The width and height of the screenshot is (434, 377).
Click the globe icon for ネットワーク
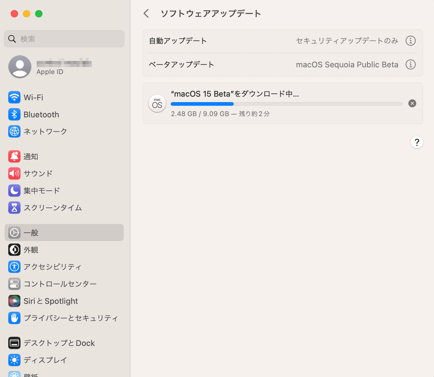(x=14, y=131)
